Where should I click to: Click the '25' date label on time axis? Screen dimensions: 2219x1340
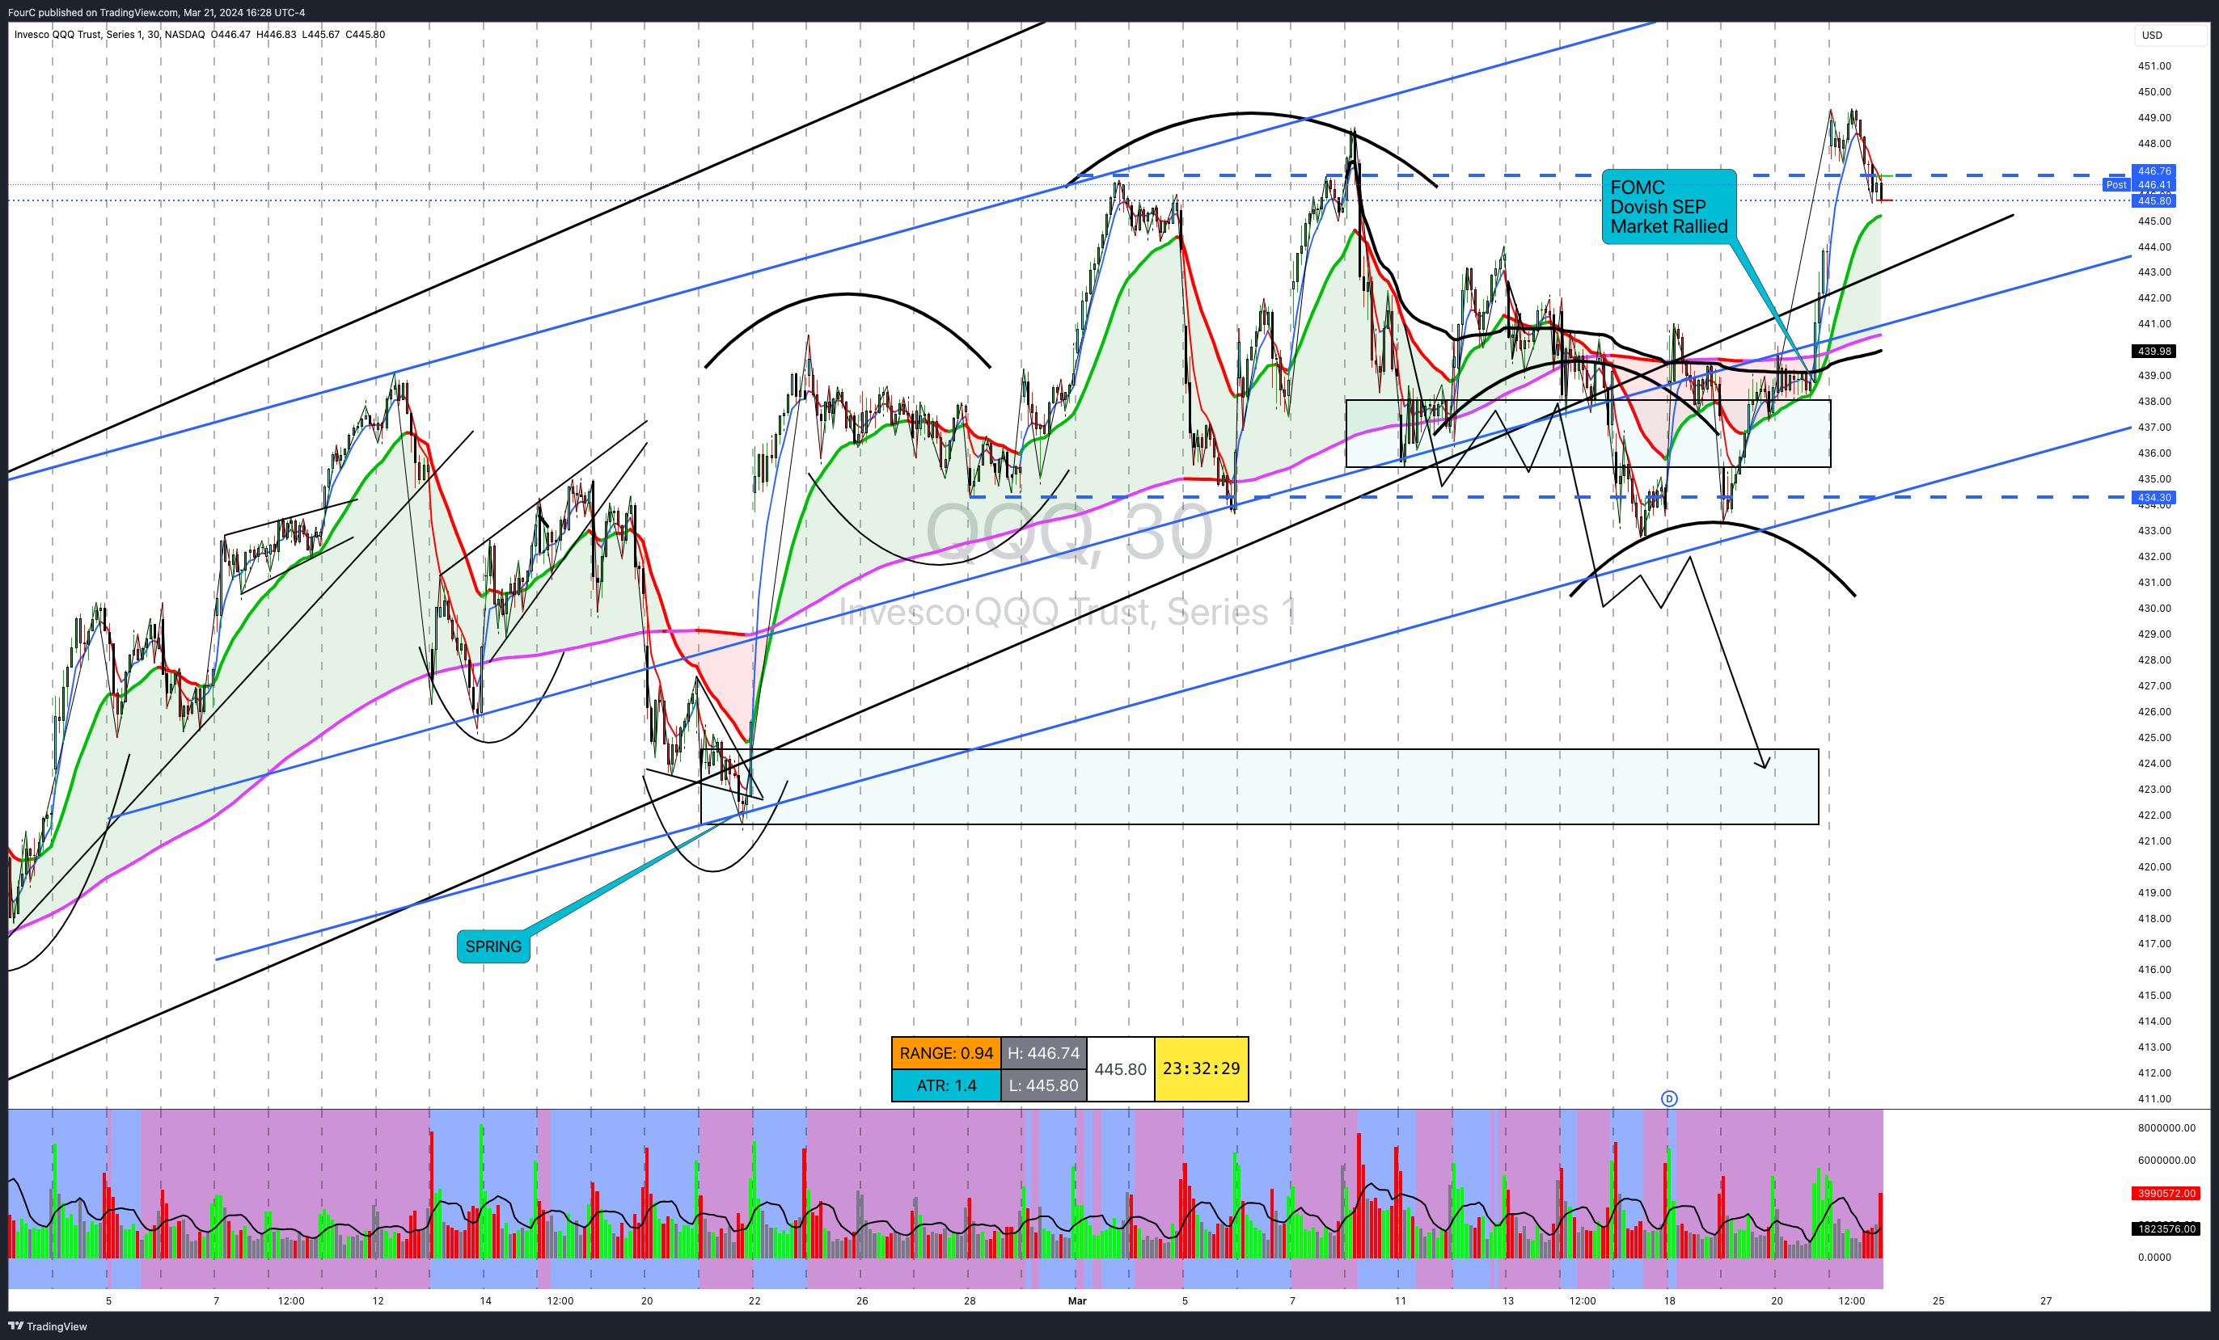[1939, 1300]
